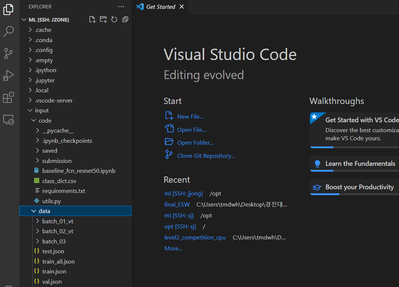399x287 pixels.
Task: Expand the .ipynb_checkpoints folder
Action: tap(75, 141)
